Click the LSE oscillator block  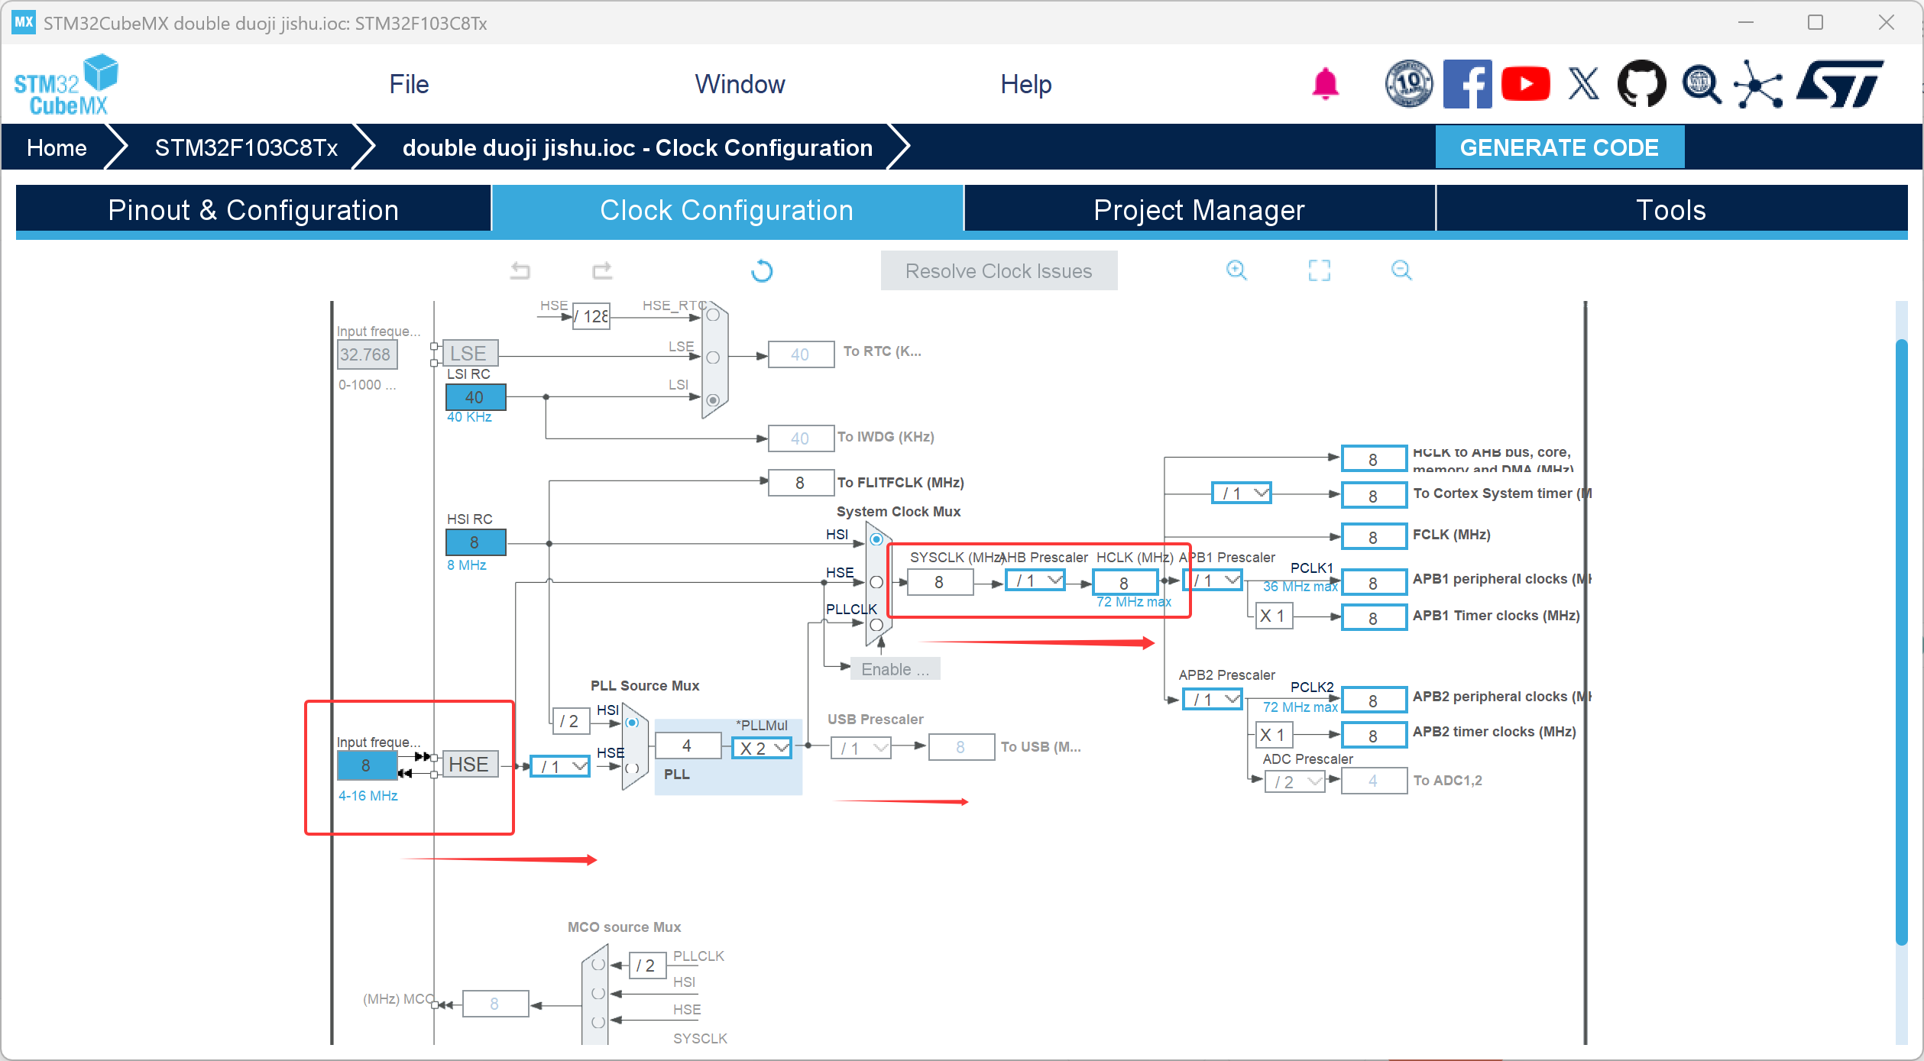point(469,353)
